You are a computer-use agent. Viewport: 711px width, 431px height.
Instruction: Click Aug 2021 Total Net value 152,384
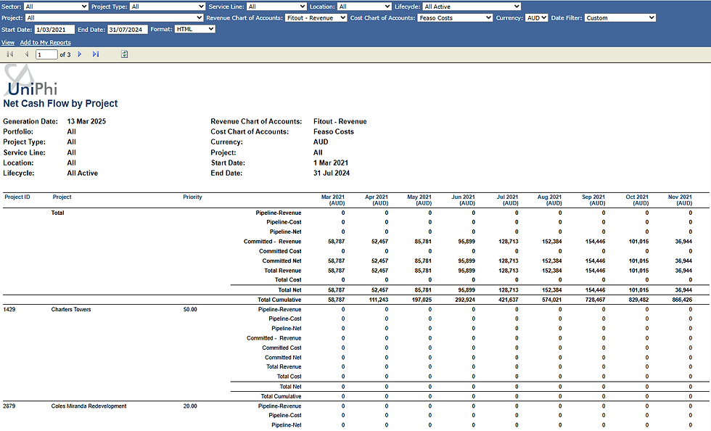tap(552, 290)
